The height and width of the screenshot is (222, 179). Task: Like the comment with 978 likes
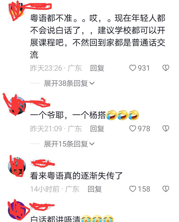coord(133,129)
